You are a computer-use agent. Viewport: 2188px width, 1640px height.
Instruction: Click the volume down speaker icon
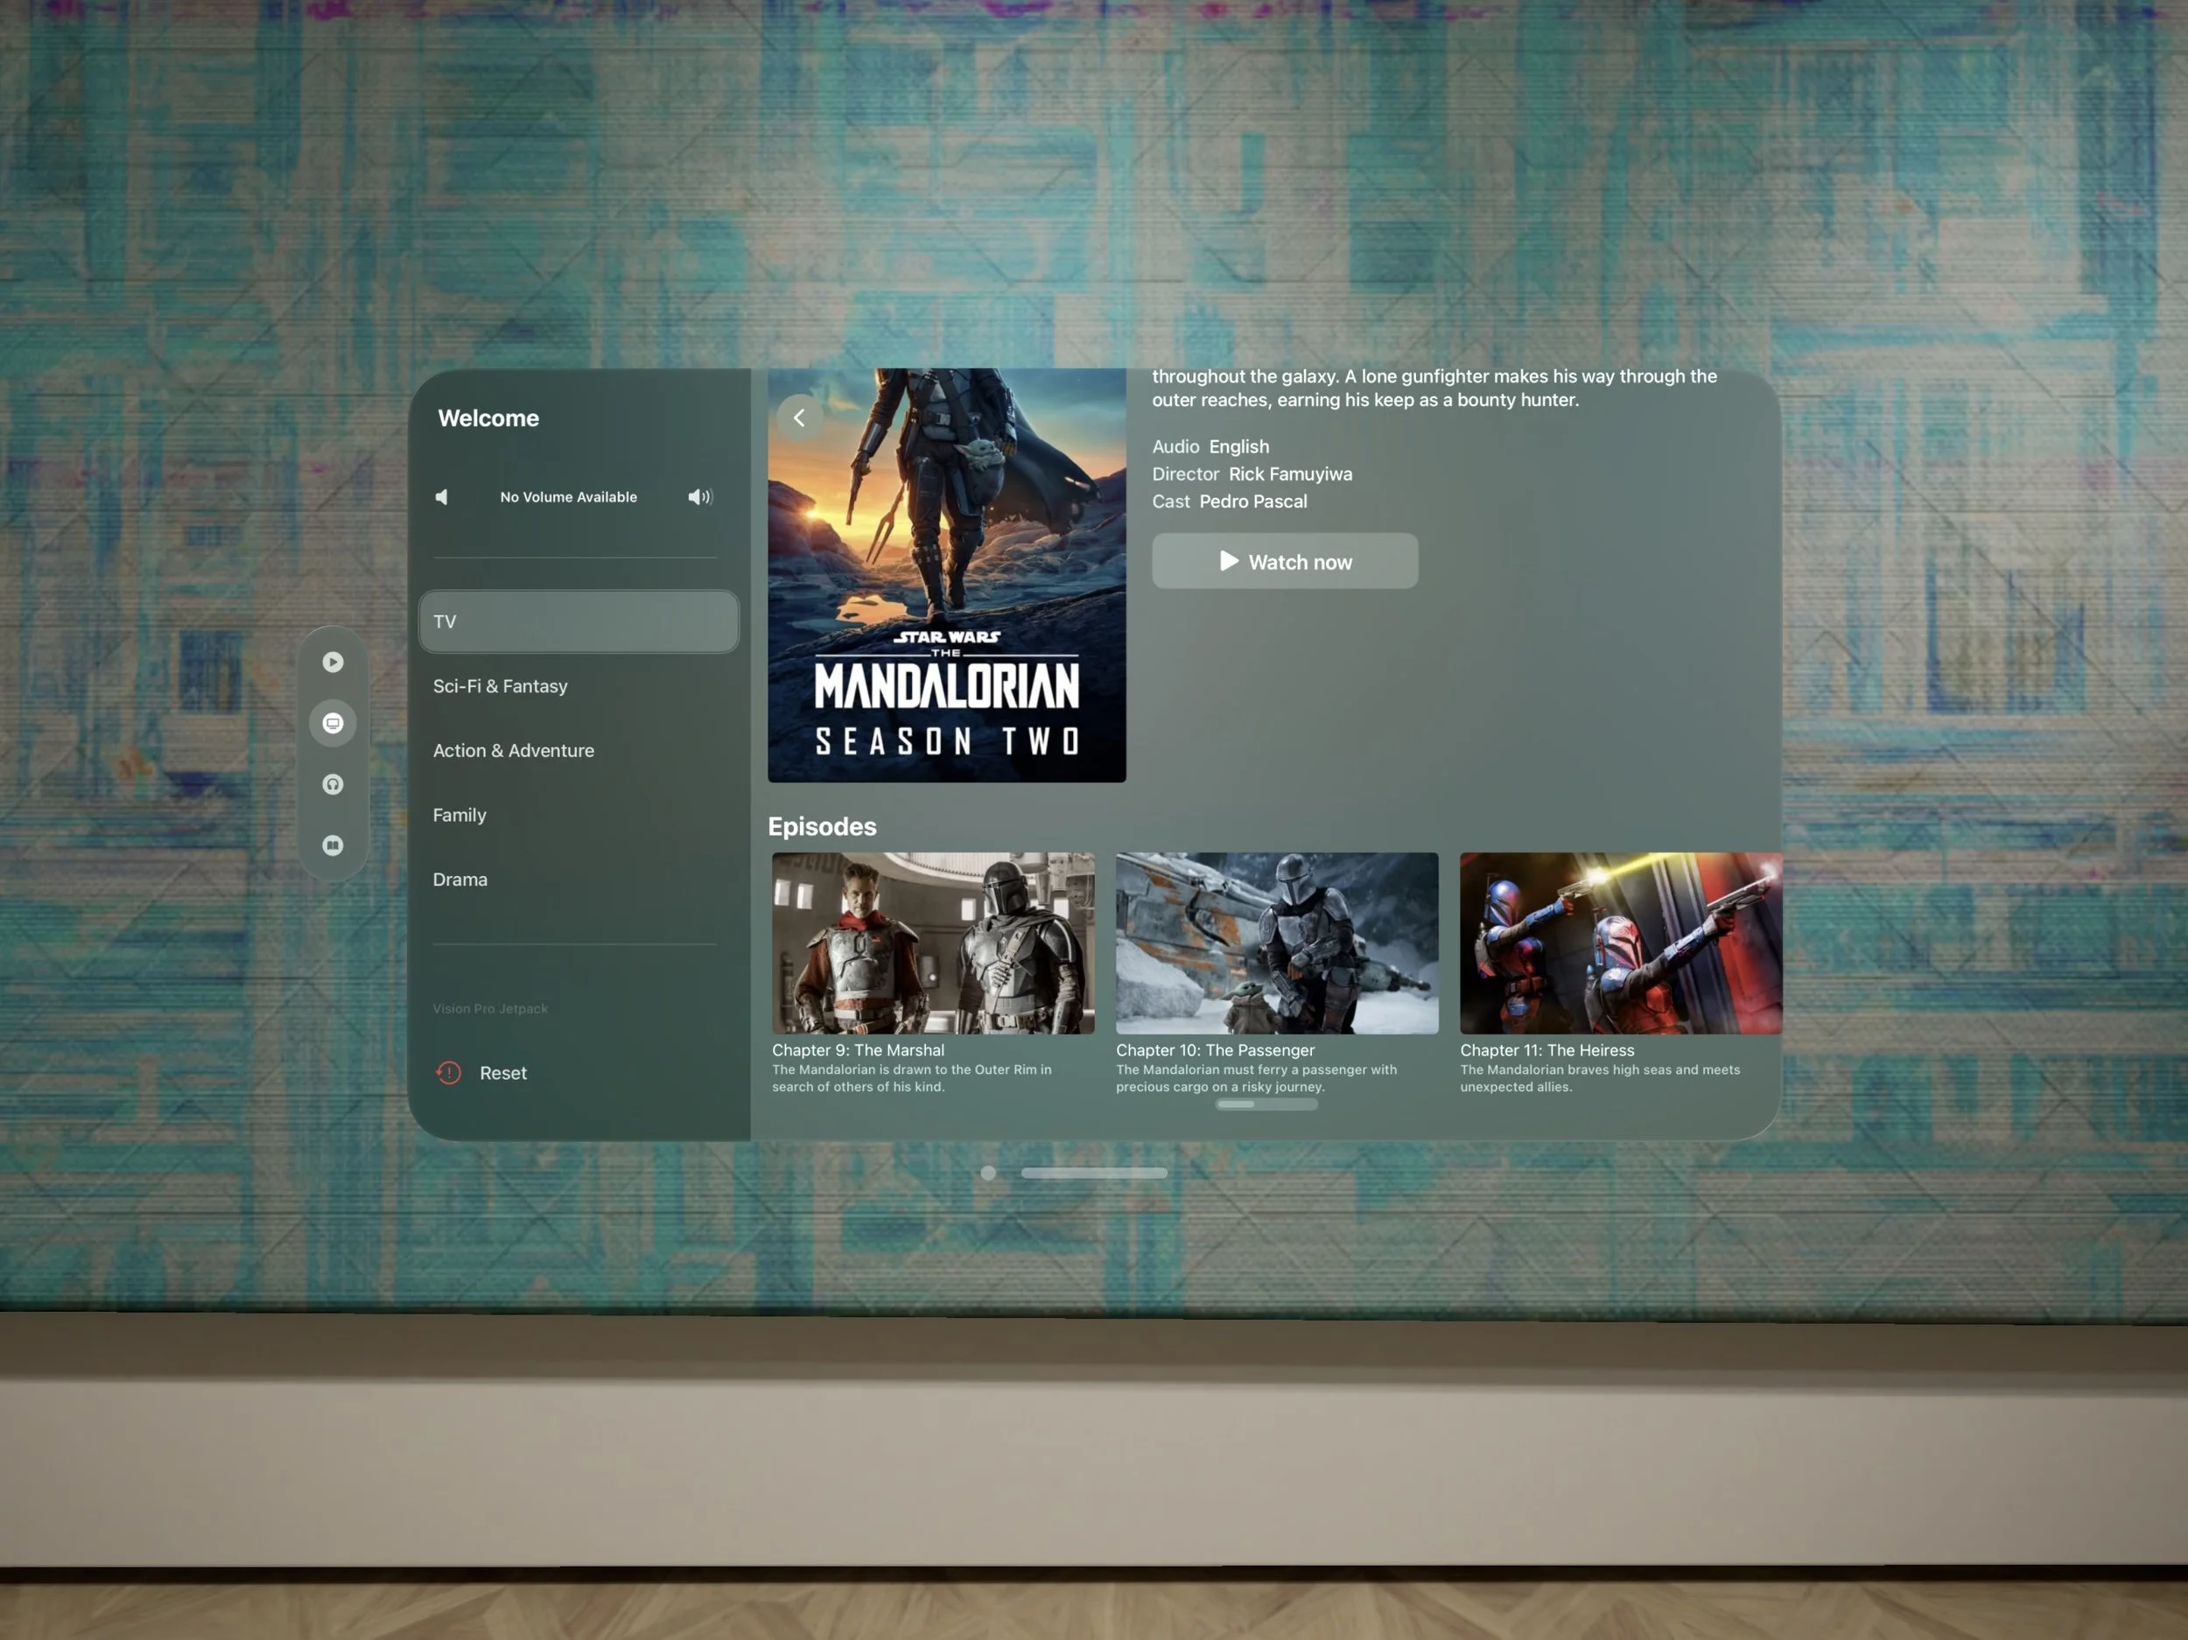coord(442,496)
